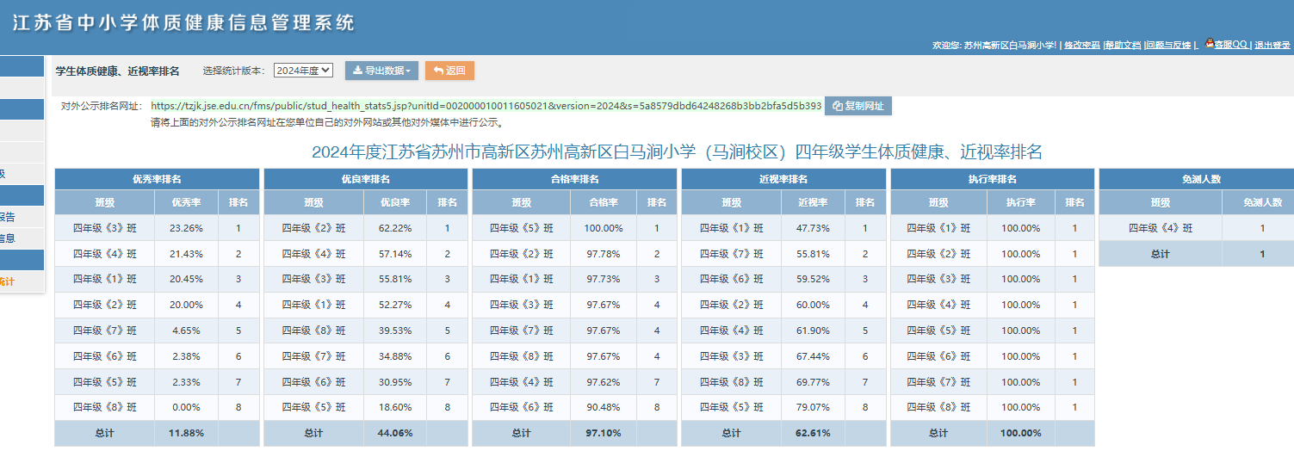Click the 90.48% pass rate cell
Viewport: 1294px width, 451px height.
click(604, 407)
